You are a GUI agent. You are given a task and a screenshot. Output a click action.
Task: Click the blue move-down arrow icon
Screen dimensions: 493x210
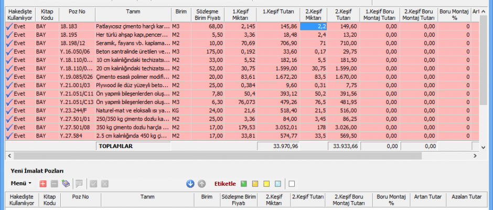pos(190,184)
